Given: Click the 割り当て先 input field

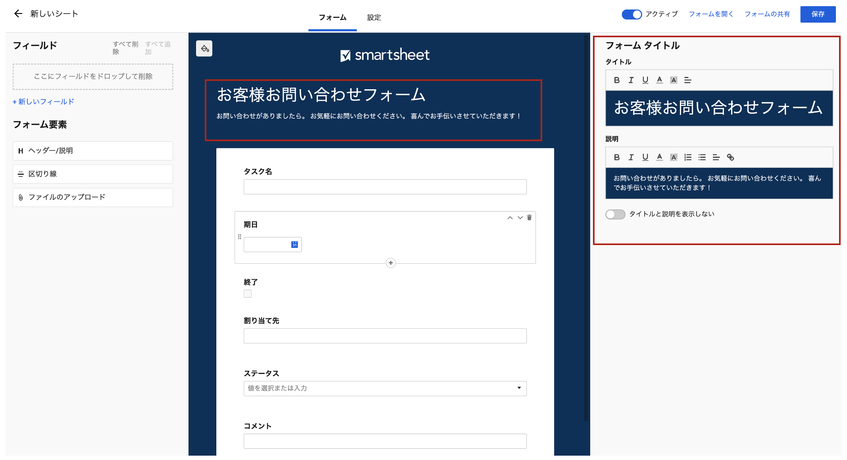Looking at the screenshot, I should click(385, 336).
